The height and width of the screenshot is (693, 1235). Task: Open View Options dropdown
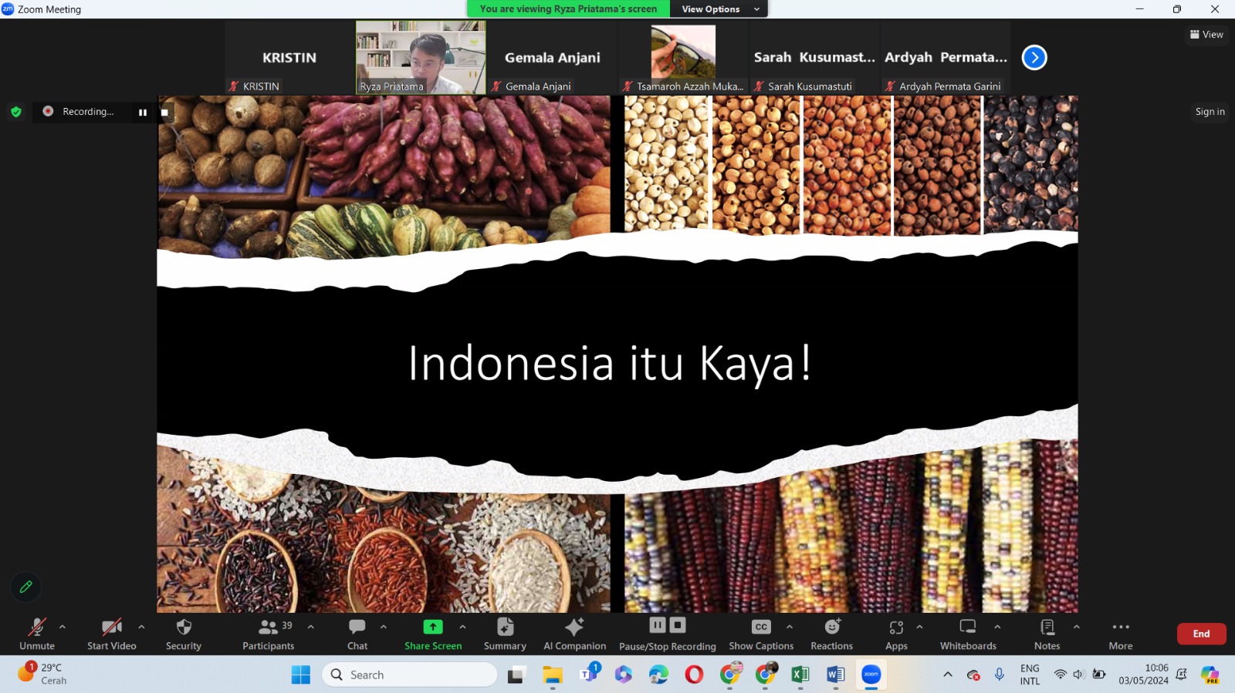[x=720, y=9]
